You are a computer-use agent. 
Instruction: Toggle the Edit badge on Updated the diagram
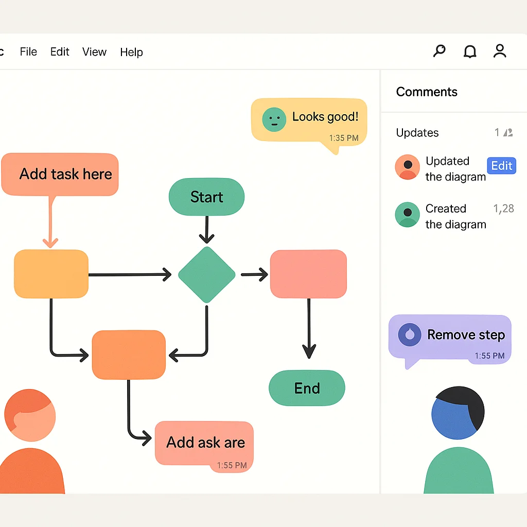(501, 166)
